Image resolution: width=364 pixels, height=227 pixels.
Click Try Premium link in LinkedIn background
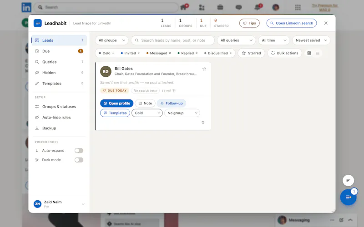(x=324, y=7)
